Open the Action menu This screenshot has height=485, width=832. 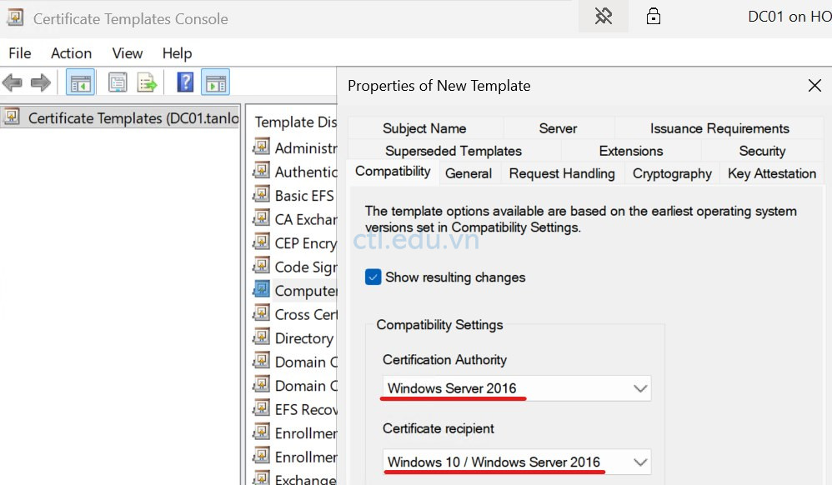[71, 52]
